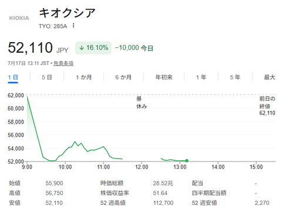Click the 52,110 JPY current price
The height and width of the screenshot is (213, 282).
(38, 48)
